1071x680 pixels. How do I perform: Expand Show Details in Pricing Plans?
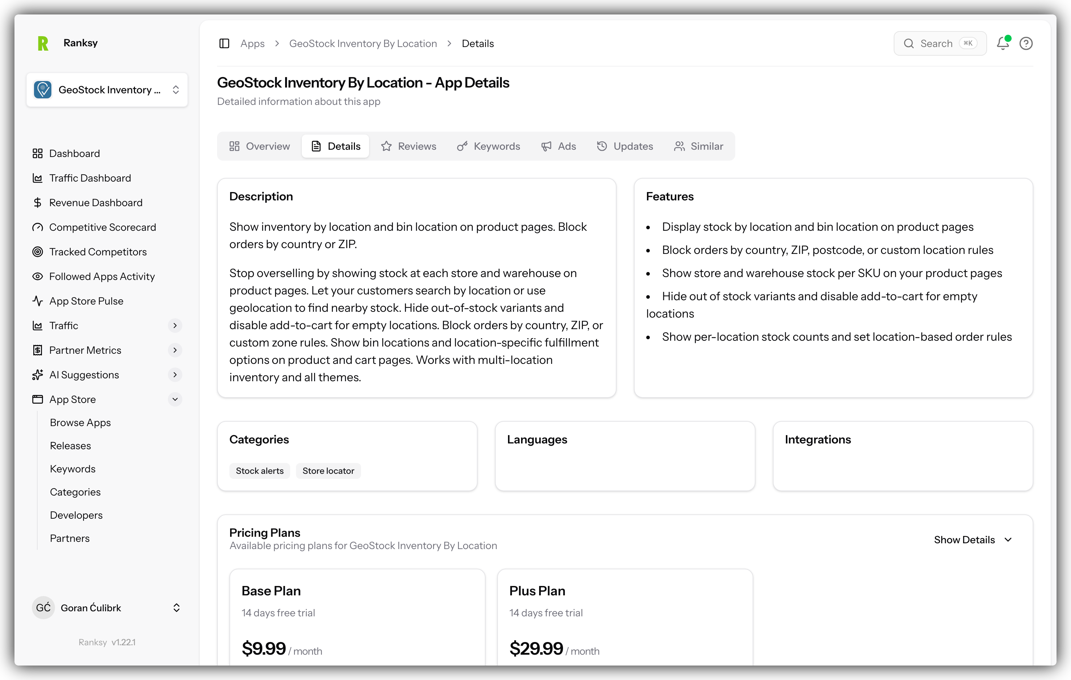974,539
